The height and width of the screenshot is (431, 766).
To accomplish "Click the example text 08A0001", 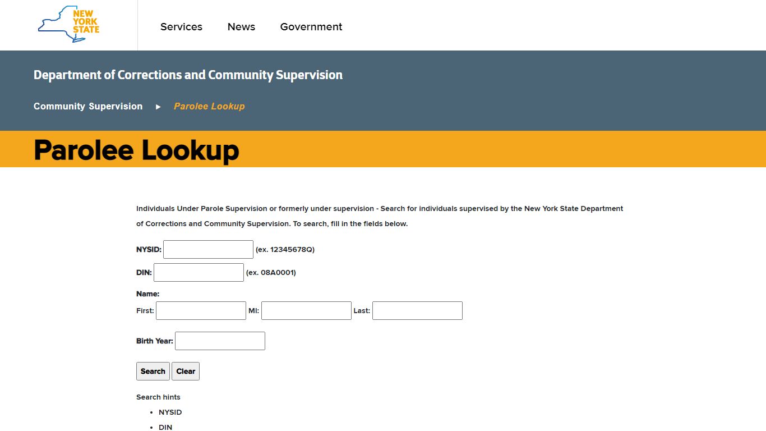I will coord(271,272).
